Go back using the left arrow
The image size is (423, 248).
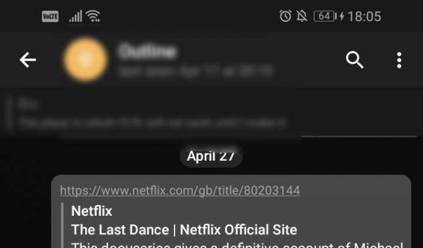(x=27, y=60)
